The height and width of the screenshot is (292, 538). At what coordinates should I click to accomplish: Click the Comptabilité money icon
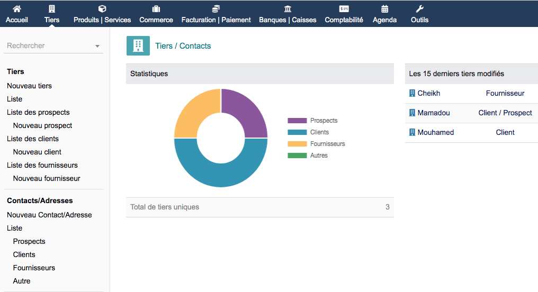(344, 8)
